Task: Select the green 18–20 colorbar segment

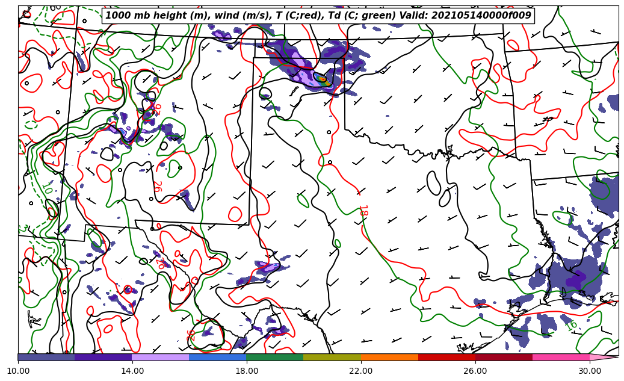Action: click(x=275, y=357)
